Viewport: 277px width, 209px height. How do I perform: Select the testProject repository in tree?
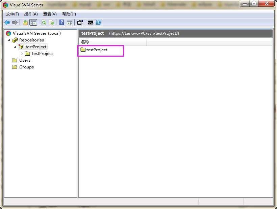(36, 47)
